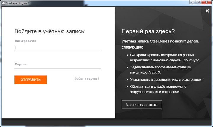The width and height of the screenshot is (213, 127).
Task: Click the Электропочта email input field
Action: tap(58, 48)
